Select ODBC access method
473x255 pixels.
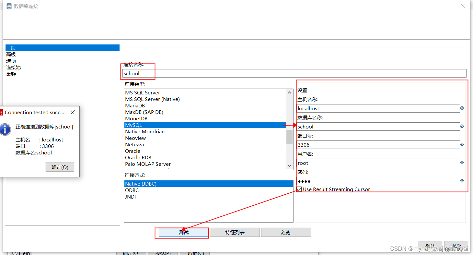click(209, 190)
